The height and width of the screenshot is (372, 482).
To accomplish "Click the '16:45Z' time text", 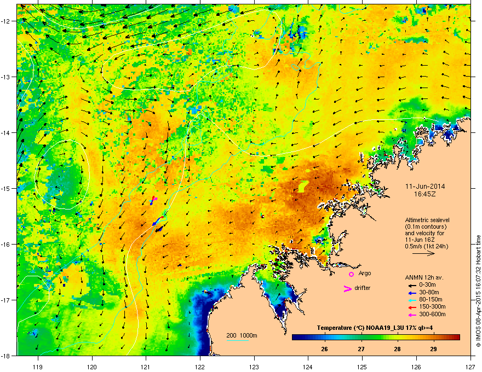I will [x=425, y=194].
